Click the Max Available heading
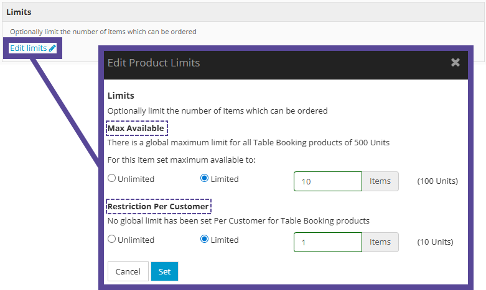The image size is (486, 290). (x=136, y=129)
